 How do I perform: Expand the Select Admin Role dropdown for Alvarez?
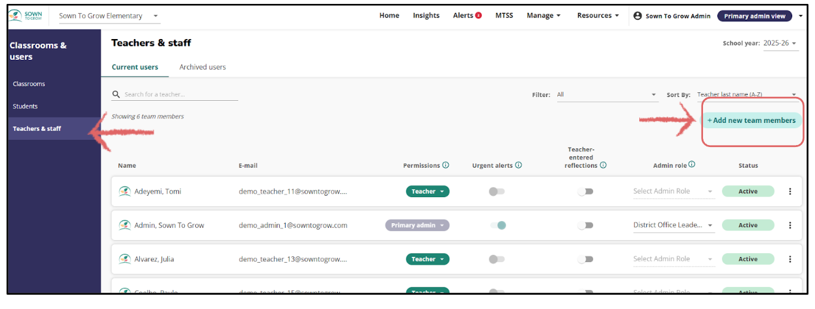point(673,259)
